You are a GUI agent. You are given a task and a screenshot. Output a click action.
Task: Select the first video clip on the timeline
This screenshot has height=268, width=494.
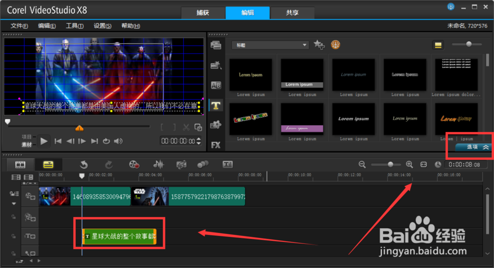click(x=84, y=197)
